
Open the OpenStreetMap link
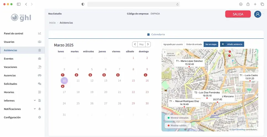click(x=238, y=130)
